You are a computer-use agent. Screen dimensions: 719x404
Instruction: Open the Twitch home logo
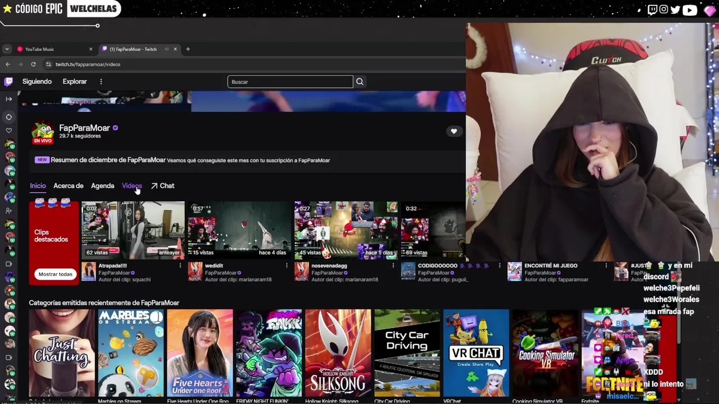point(8,82)
